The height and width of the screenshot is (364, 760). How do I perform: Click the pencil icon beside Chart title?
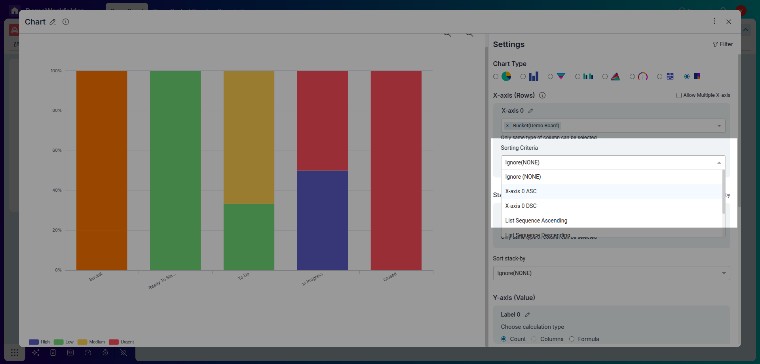coord(53,22)
